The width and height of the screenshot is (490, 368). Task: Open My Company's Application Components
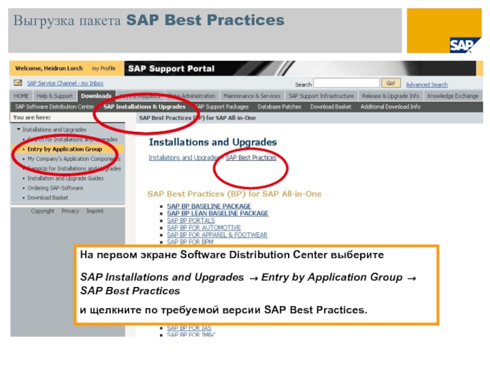pos(73,159)
